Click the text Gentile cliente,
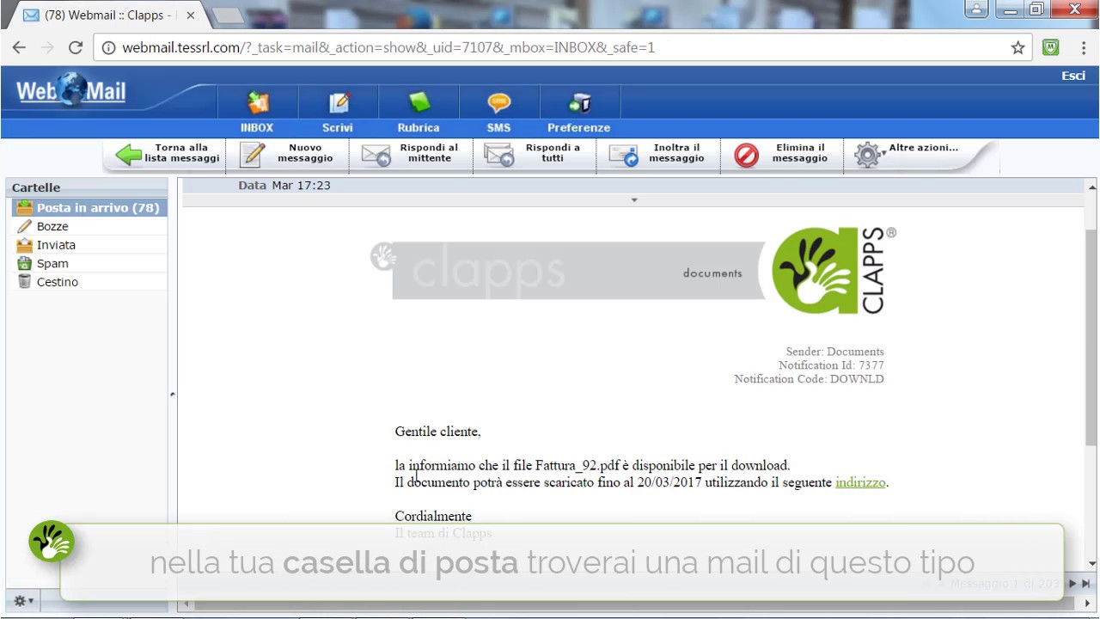This screenshot has width=1100, height=619. coord(437,432)
